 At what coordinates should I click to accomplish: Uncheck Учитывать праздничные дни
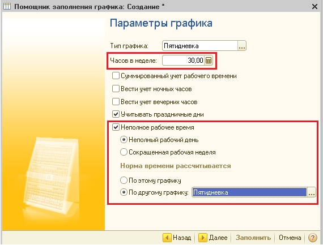coord(116,114)
